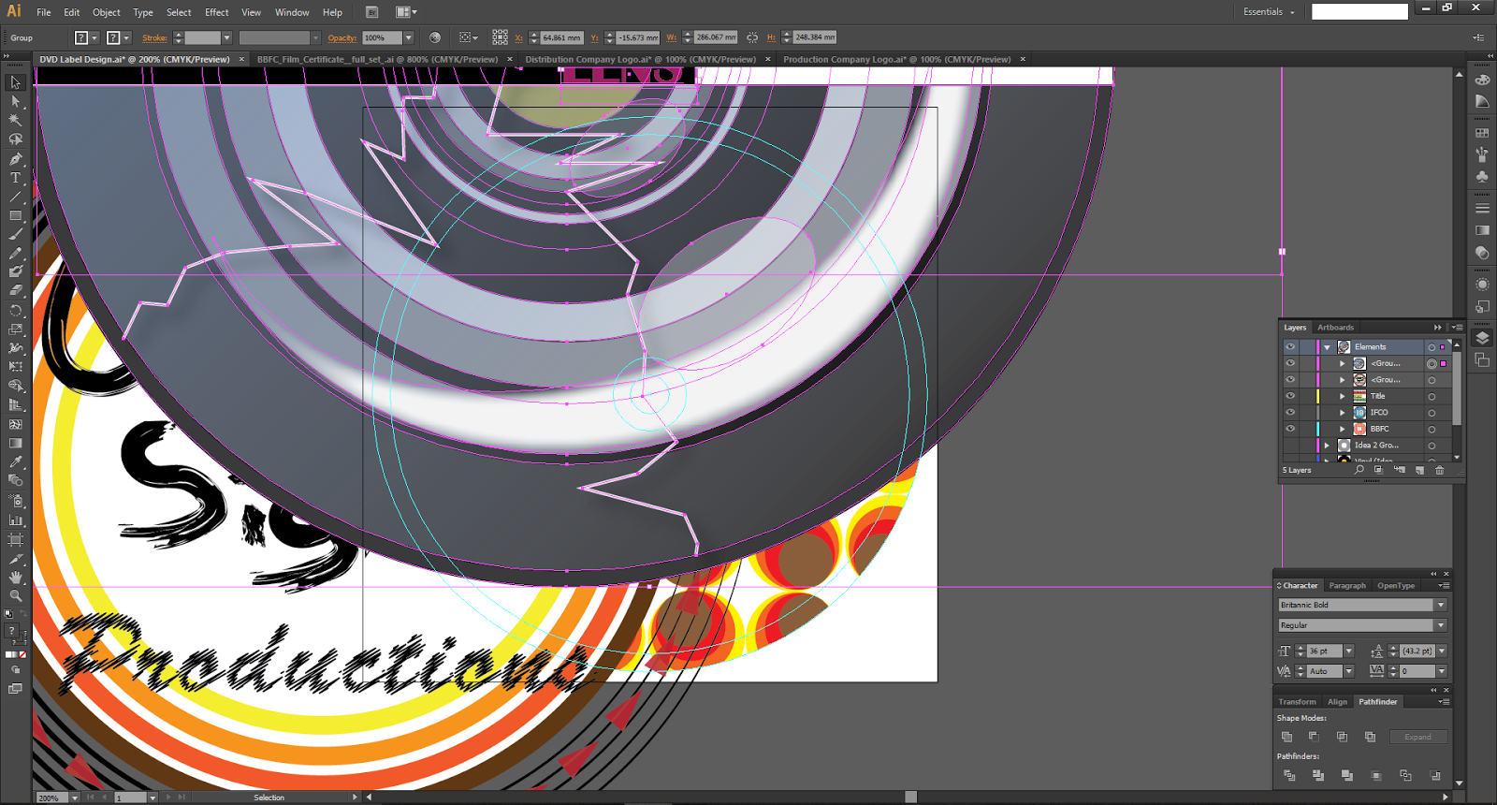Select the Selection tool arrow
This screenshot has height=805, width=1497.
15,82
